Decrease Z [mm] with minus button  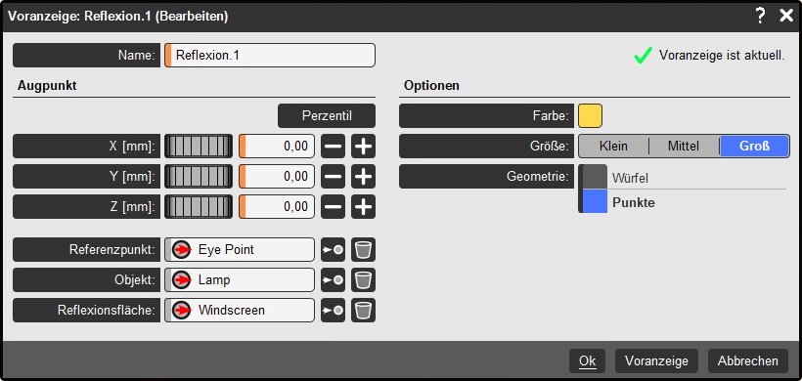coord(333,207)
